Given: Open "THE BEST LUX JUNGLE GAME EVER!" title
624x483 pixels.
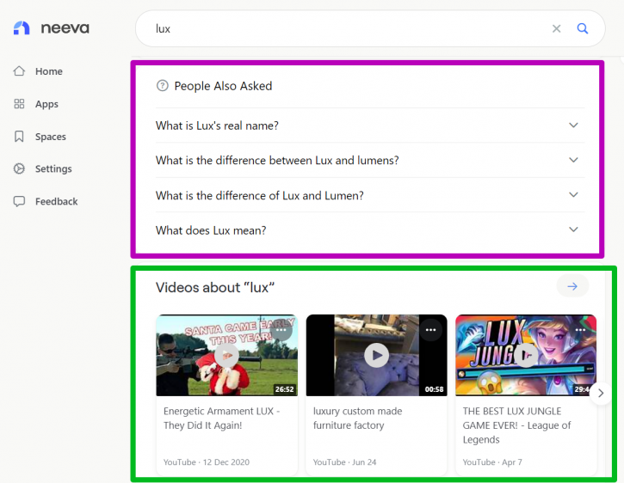Looking at the screenshot, I should 516,425.
